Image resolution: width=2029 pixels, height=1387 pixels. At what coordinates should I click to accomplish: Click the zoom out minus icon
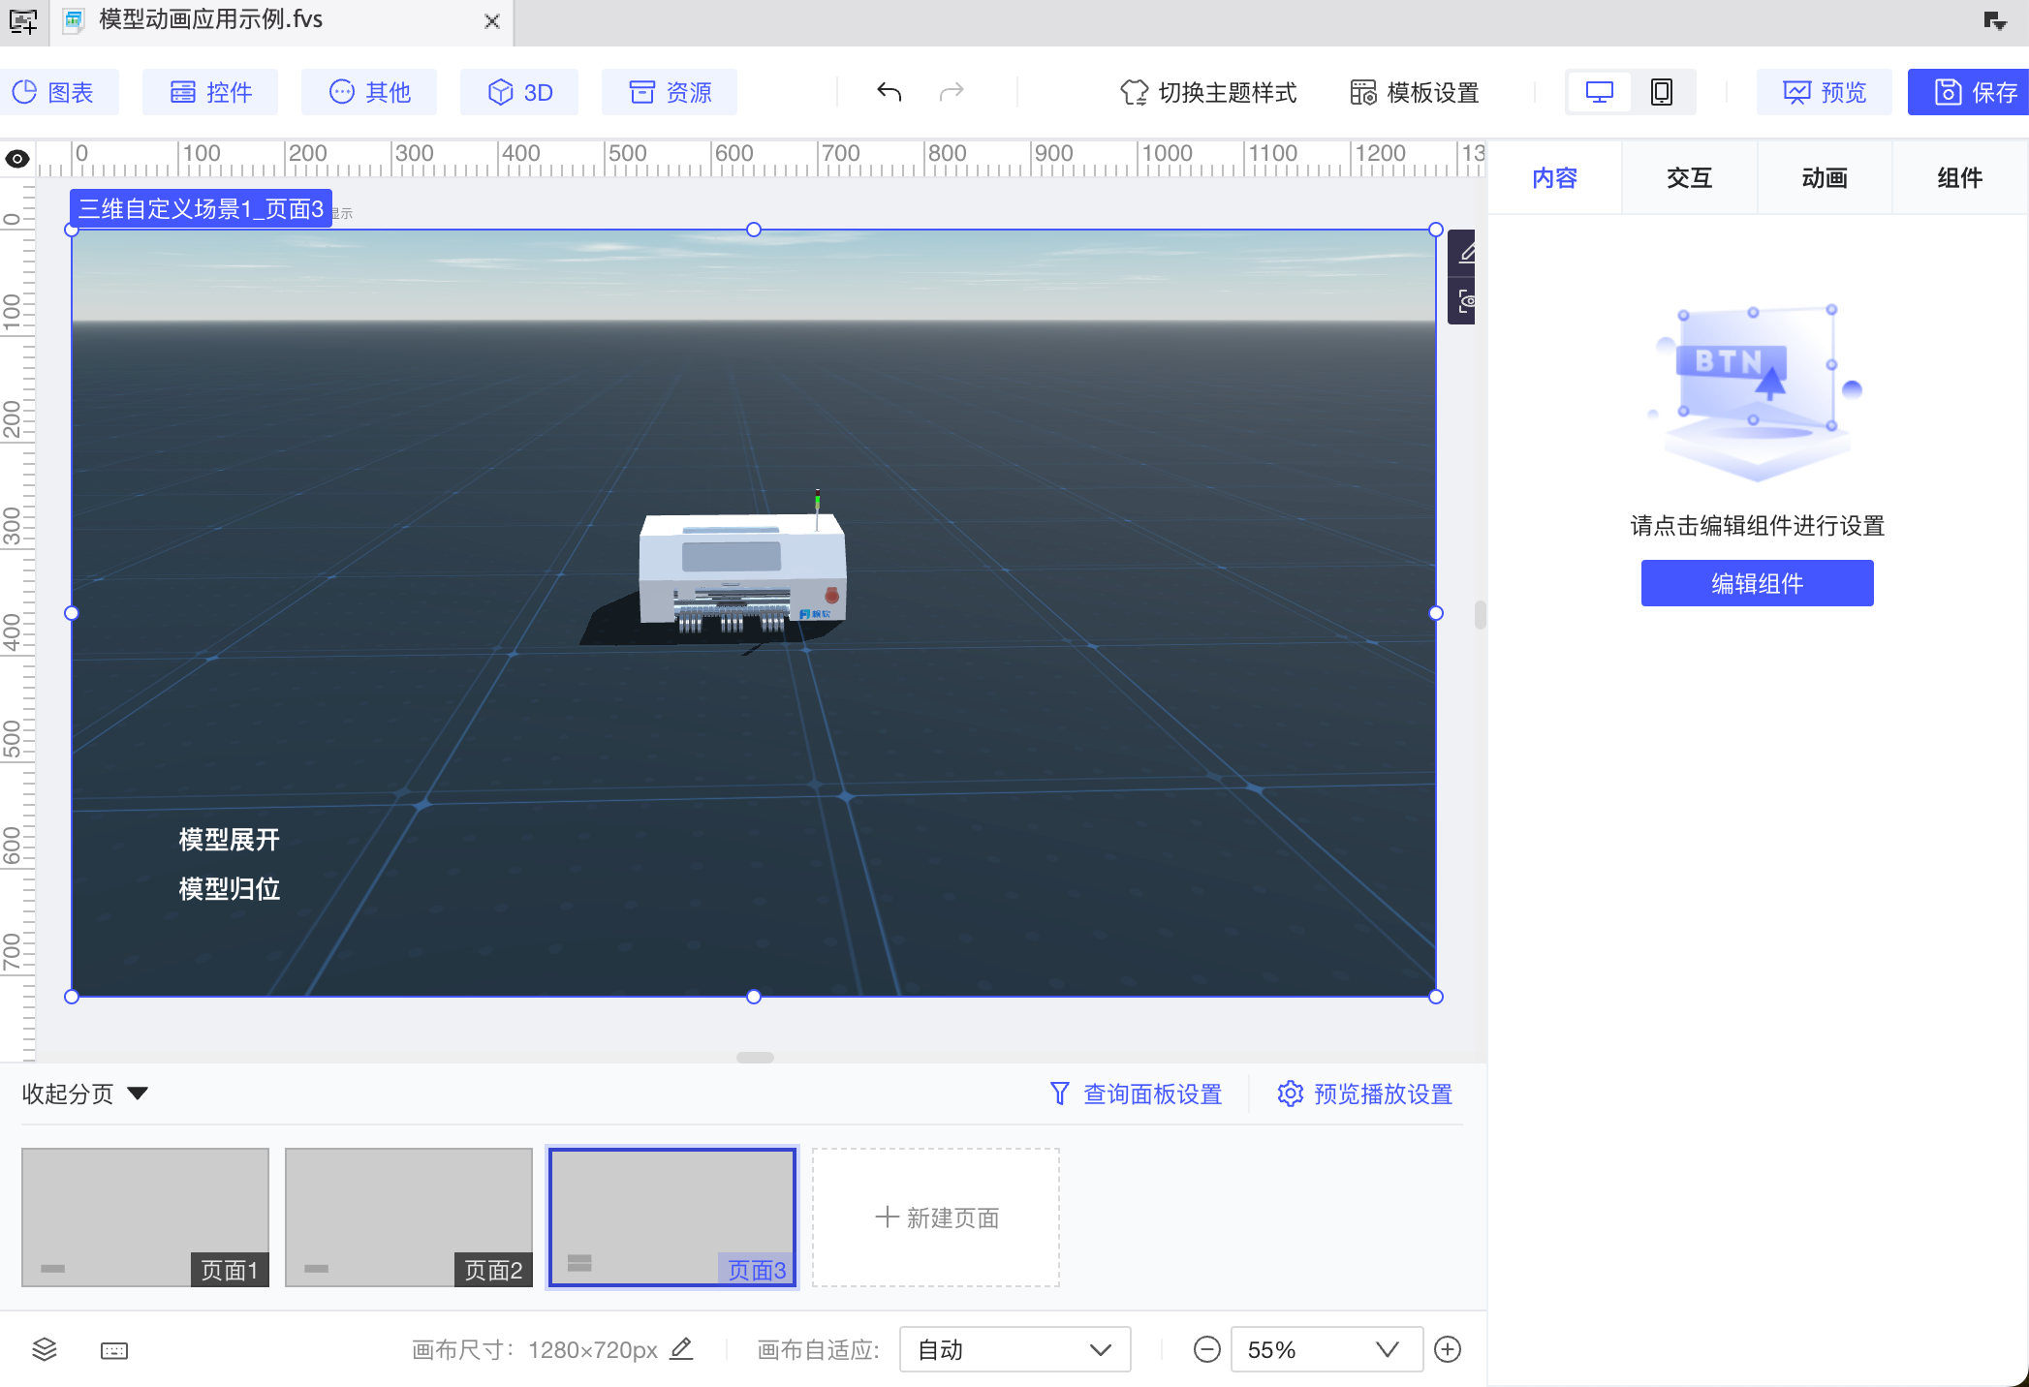[1206, 1349]
